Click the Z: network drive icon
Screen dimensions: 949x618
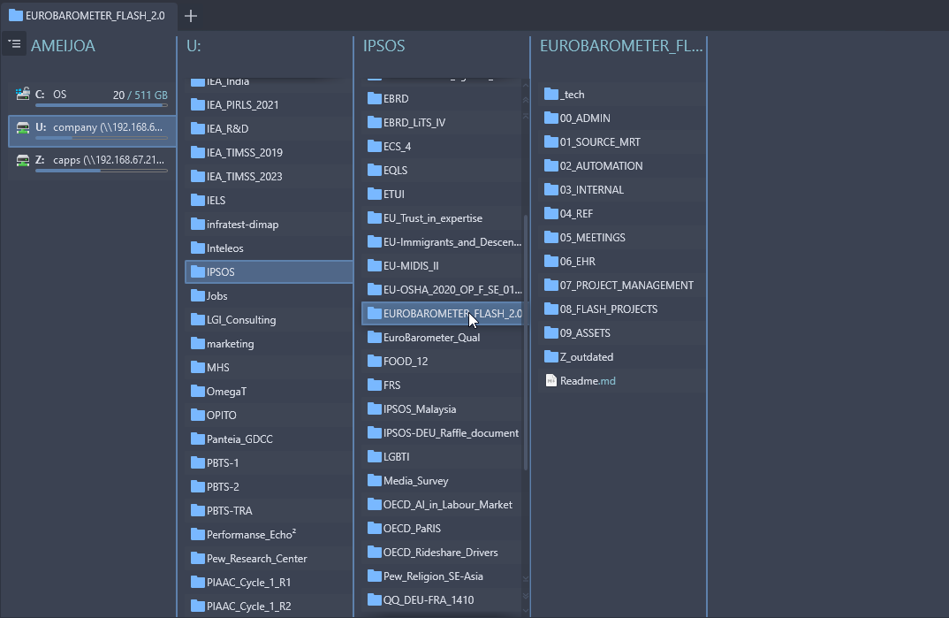pyautogui.click(x=23, y=160)
